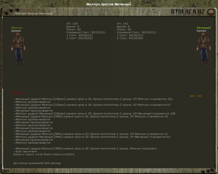Open the Броня label under Меченый
The width and height of the screenshot is (218, 174).
(x=202, y=31)
